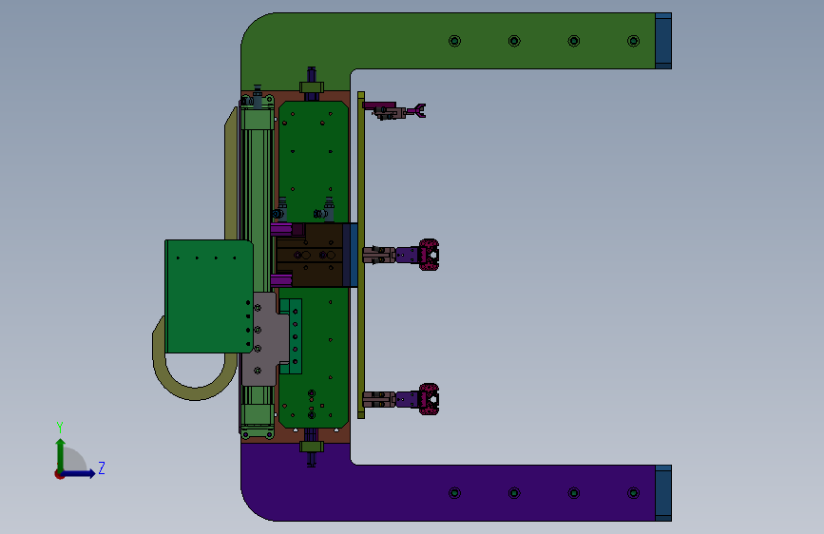Click the blue end cap on the green arm
The height and width of the screenshot is (534, 824).
663,41
